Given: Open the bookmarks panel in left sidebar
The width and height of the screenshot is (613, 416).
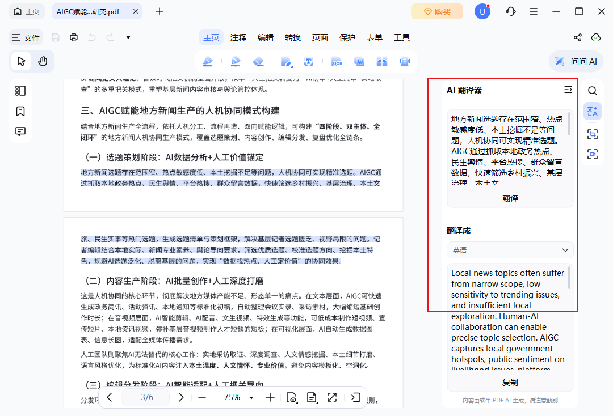Looking at the screenshot, I should 20,111.
